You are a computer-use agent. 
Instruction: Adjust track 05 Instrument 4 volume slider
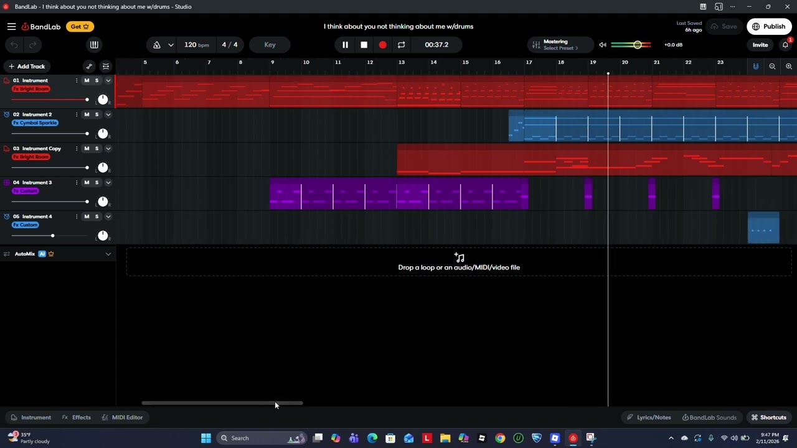click(50, 236)
